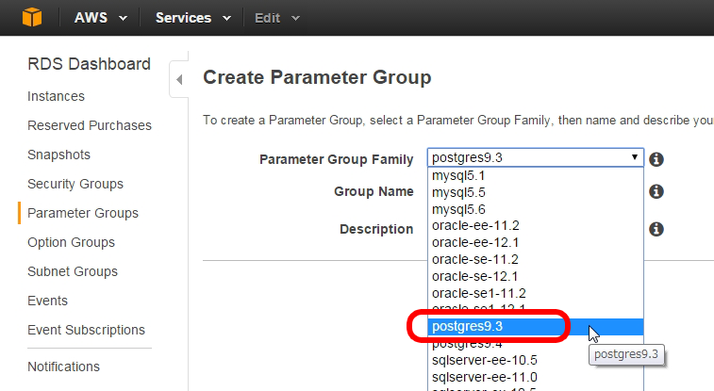Viewport: 714px width, 391px height.
Task: Click info icon next to Description
Action: 656,229
